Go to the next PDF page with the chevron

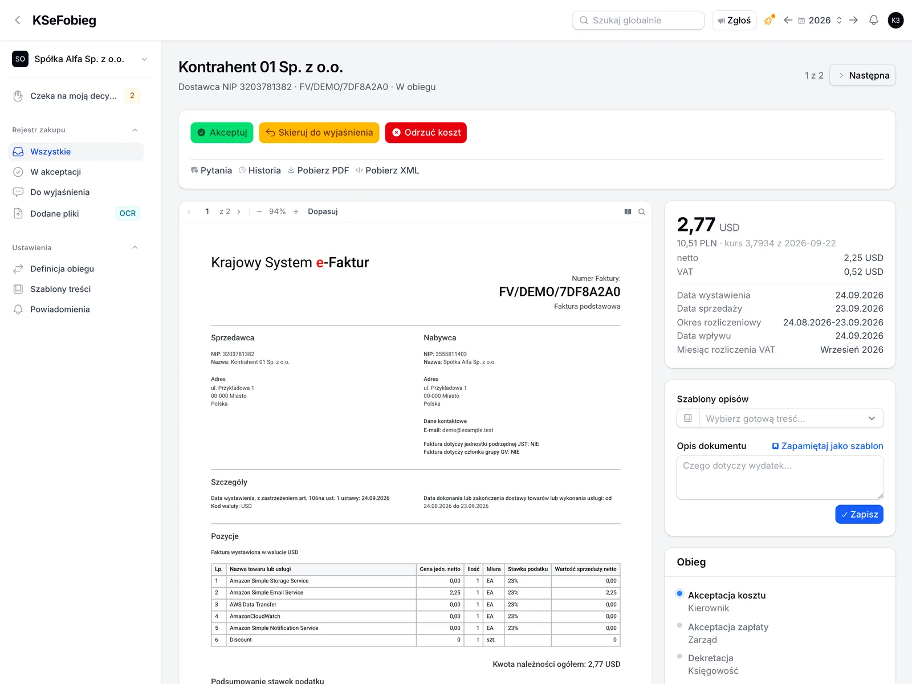tap(239, 211)
